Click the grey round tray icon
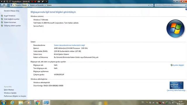 (150, 102)
